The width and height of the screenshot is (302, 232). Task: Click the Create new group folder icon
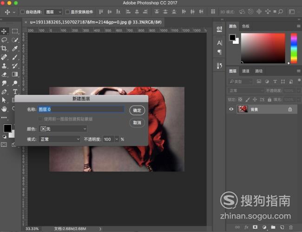tap(273, 227)
